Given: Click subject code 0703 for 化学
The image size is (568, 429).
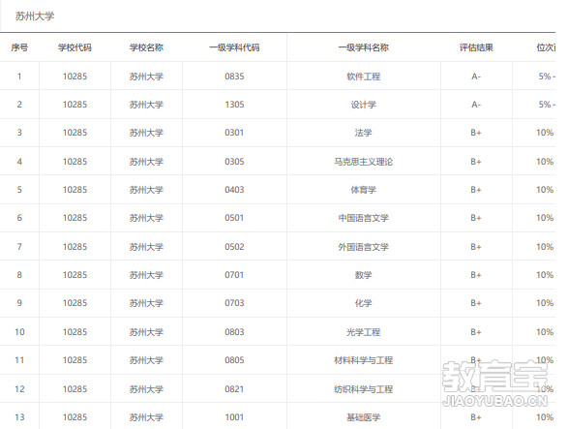Looking at the screenshot, I should [234, 303].
